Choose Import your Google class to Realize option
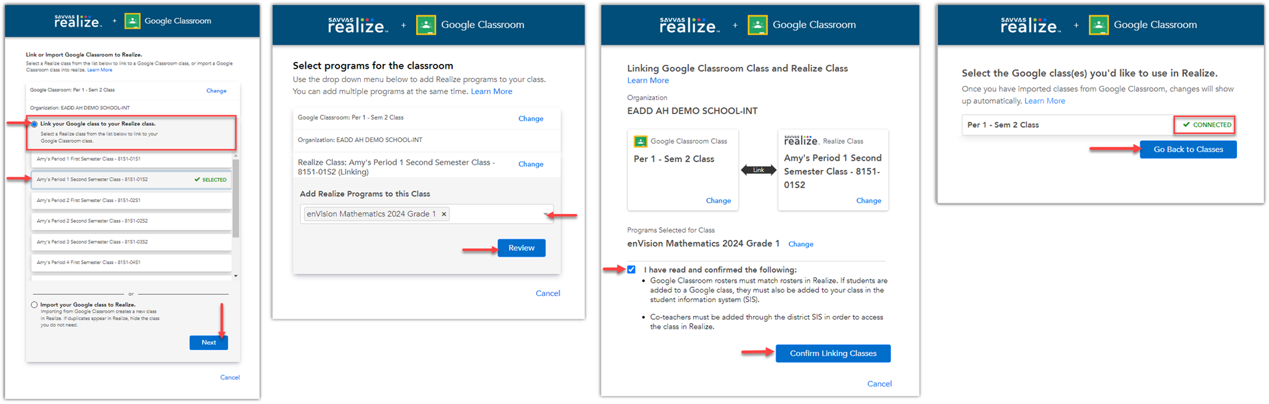1269x404 pixels. point(34,305)
